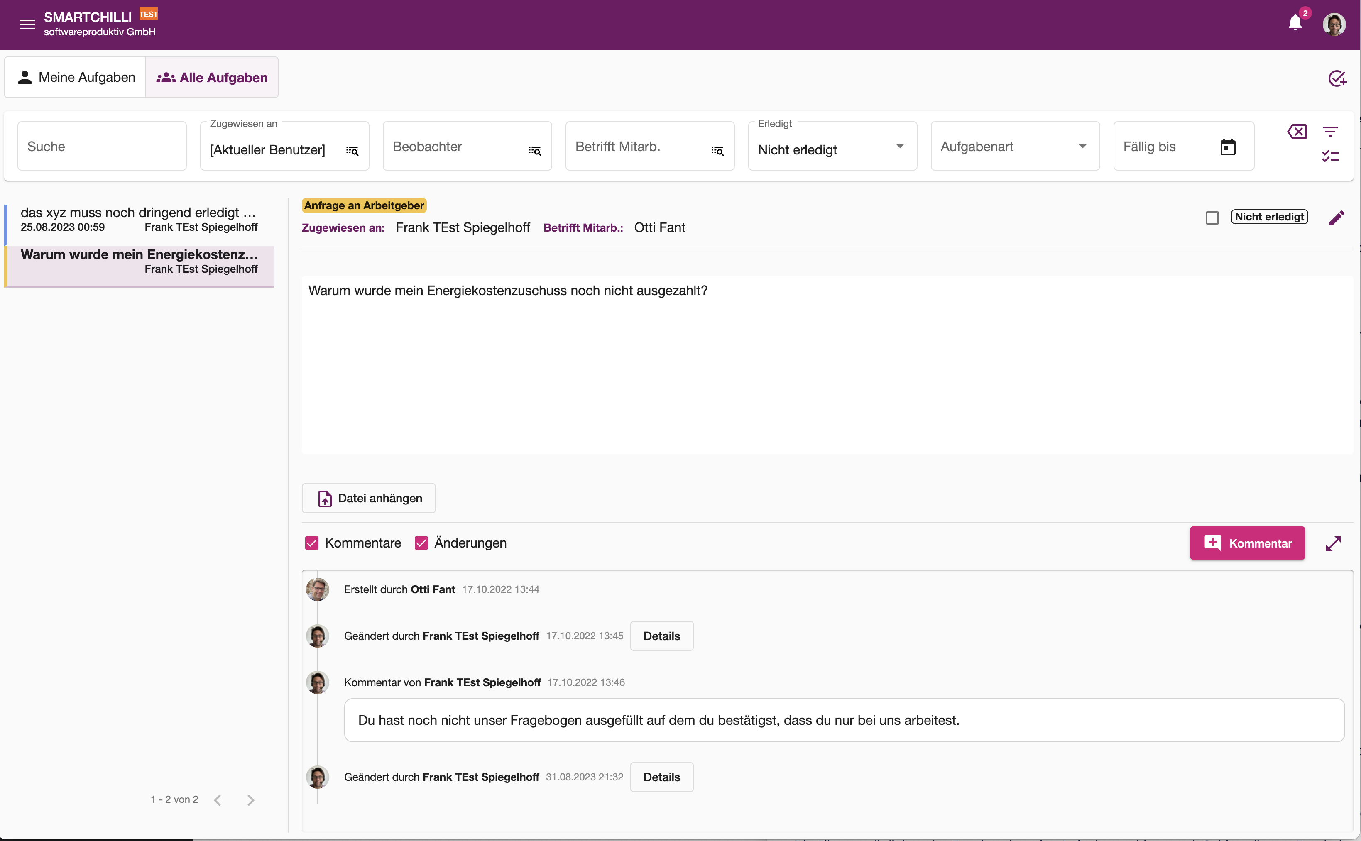Image resolution: width=1361 pixels, height=841 pixels.
Task: Open the notifications bell
Action: (x=1295, y=23)
